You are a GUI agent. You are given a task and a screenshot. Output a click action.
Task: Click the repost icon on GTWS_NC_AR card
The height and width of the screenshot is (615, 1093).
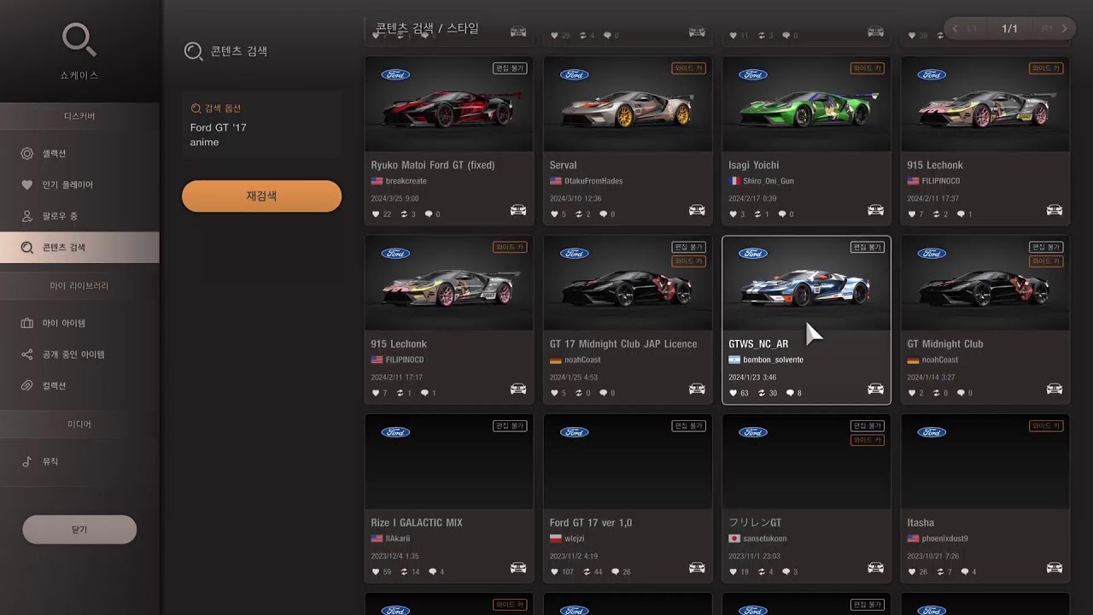coord(762,393)
